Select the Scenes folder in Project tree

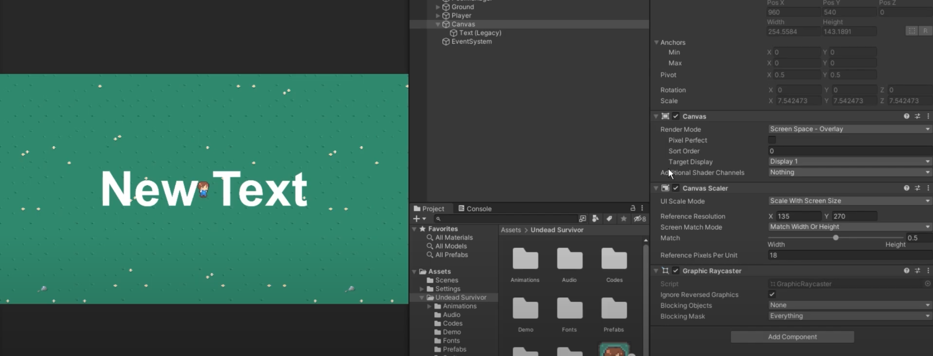446,280
